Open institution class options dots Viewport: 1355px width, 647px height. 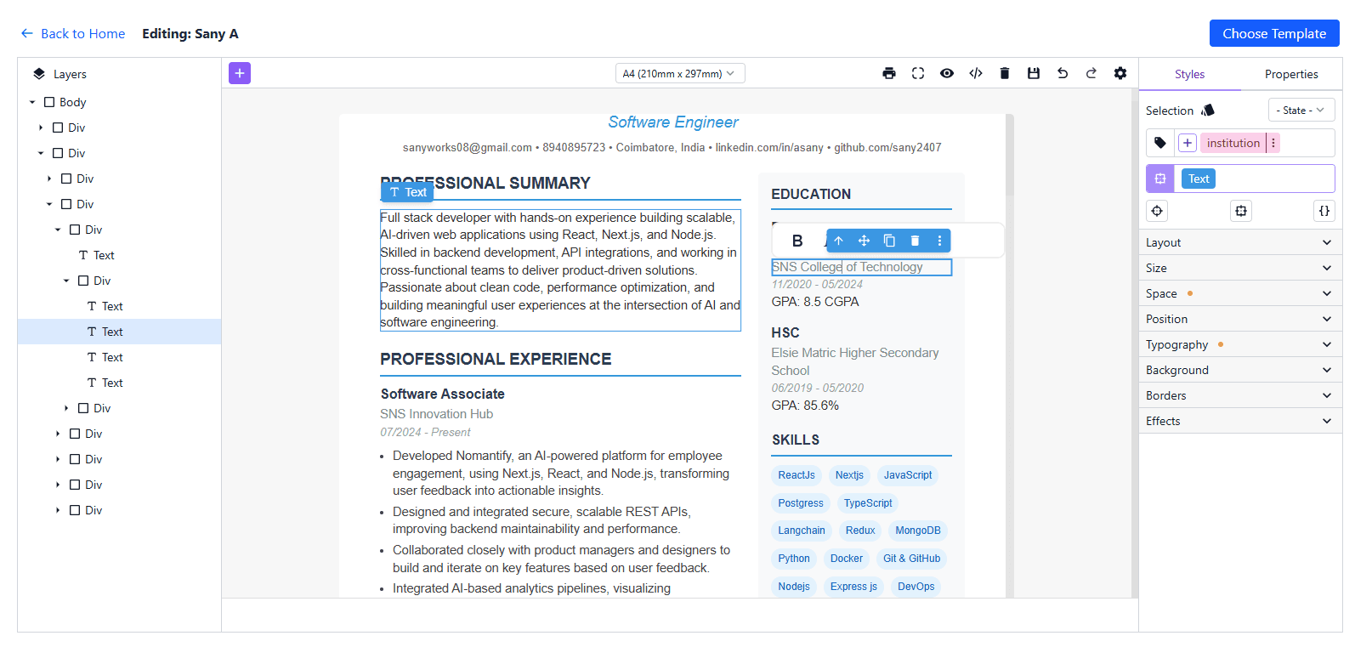tap(1273, 143)
